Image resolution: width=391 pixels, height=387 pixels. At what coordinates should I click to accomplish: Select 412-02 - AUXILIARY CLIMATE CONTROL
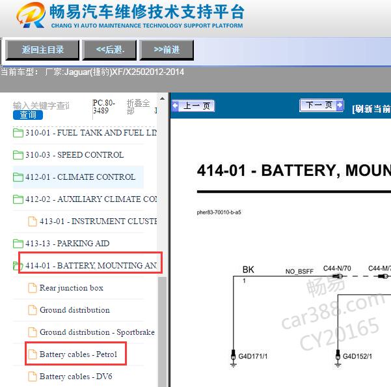click(x=91, y=199)
